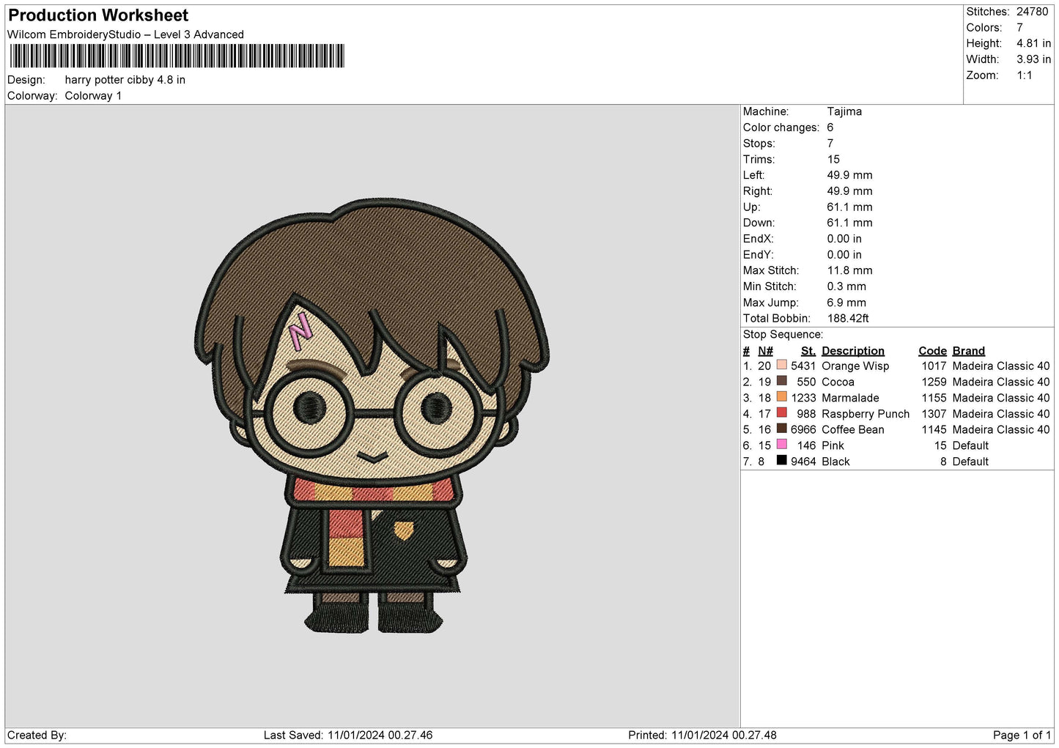This screenshot has height=748, width=1059.
Task: Click thread code 1259 for Cocoa
Action: click(x=934, y=382)
